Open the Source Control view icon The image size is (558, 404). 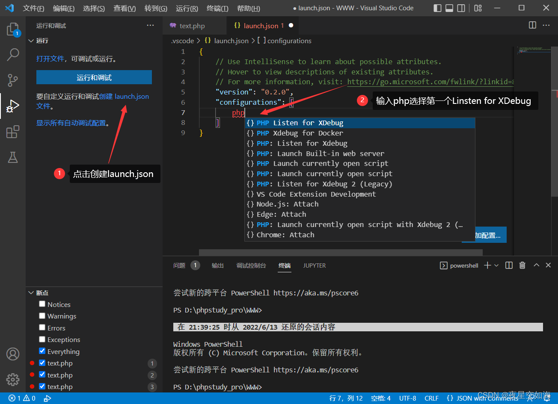point(13,80)
